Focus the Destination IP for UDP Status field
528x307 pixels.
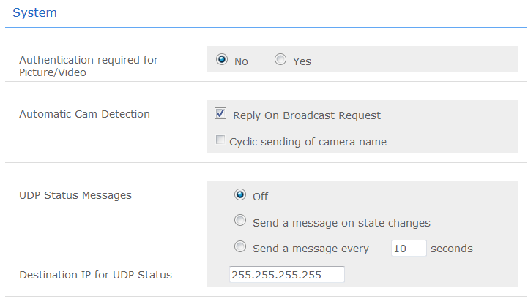(286, 275)
